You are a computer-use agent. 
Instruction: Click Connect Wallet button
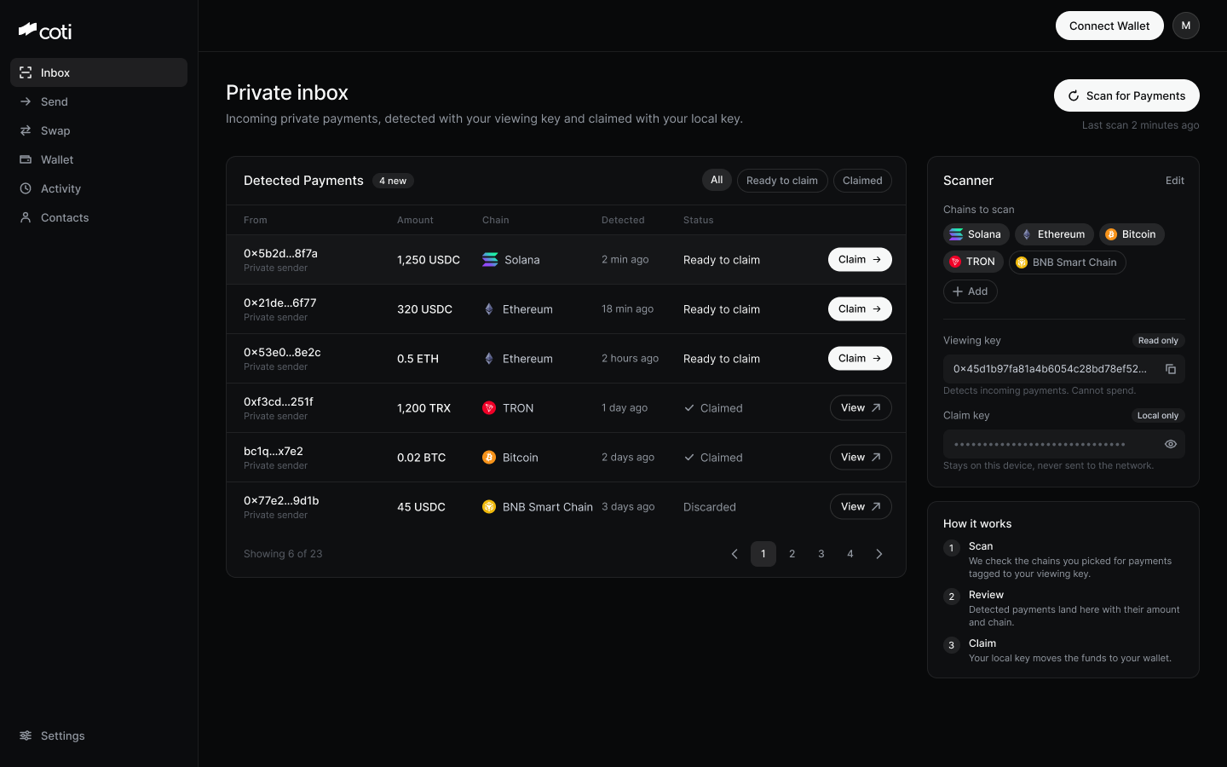point(1109,26)
